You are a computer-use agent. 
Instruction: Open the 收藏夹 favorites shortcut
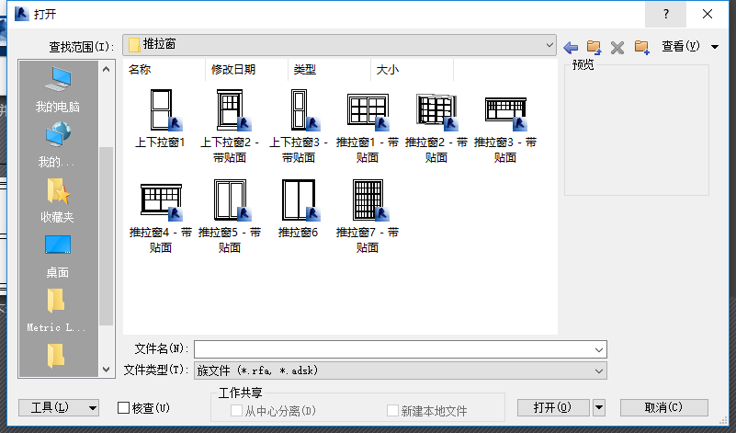pyautogui.click(x=58, y=200)
